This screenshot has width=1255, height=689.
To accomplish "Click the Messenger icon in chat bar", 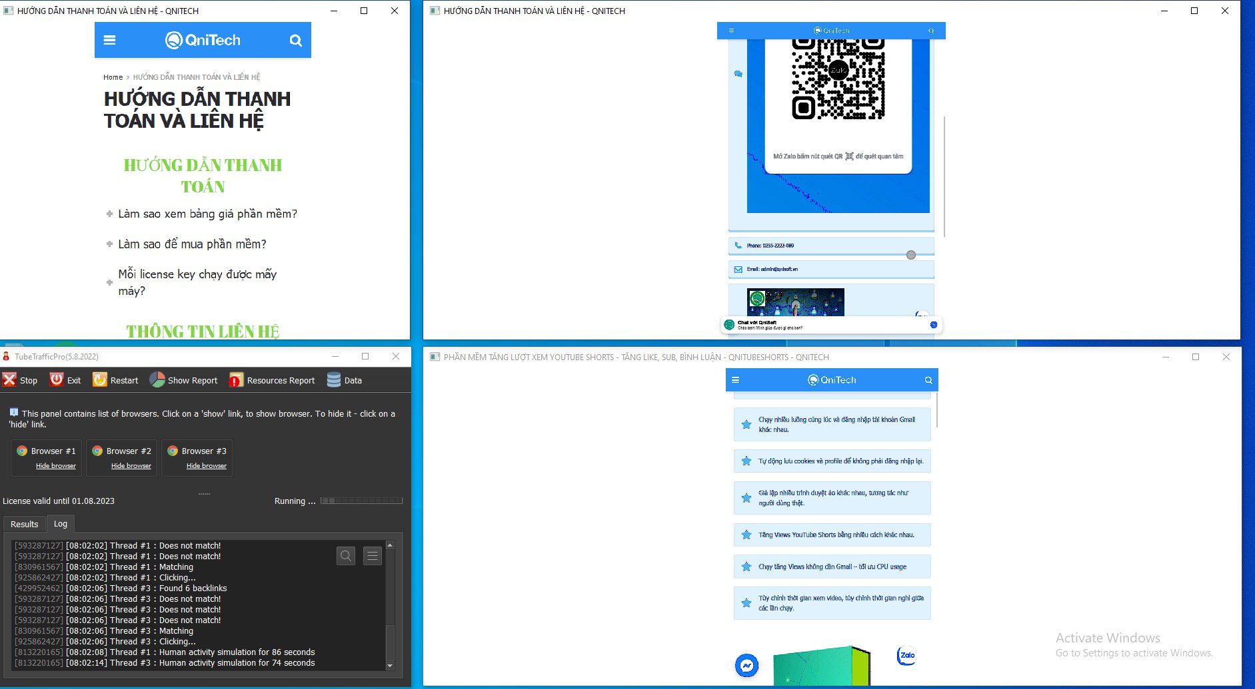I will coord(934,325).
